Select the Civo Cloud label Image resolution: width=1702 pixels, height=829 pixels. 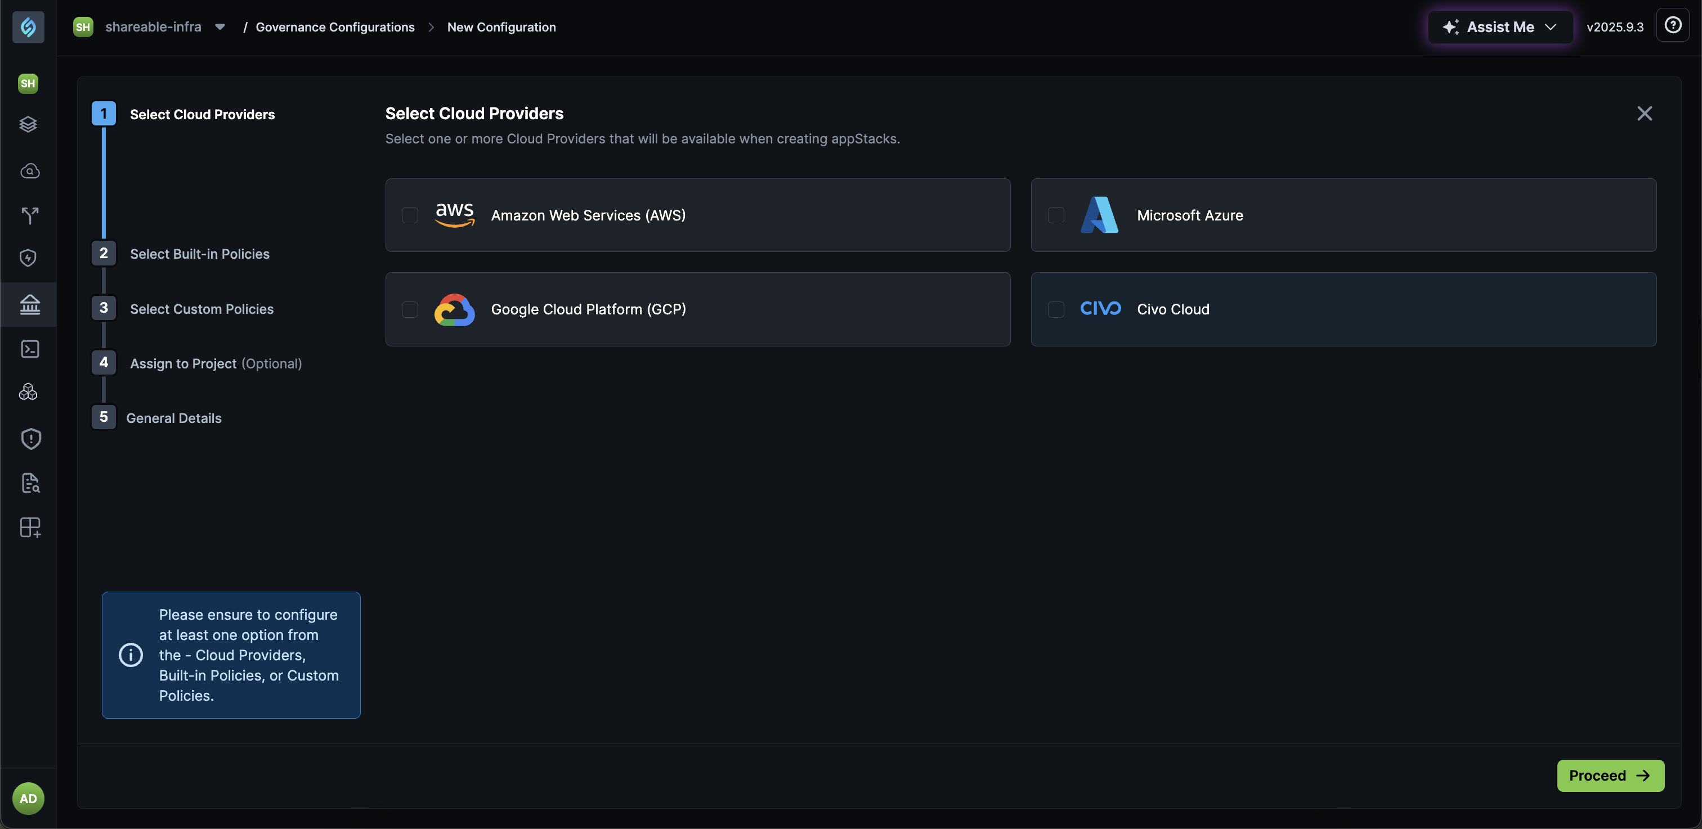coord(1173,309)
